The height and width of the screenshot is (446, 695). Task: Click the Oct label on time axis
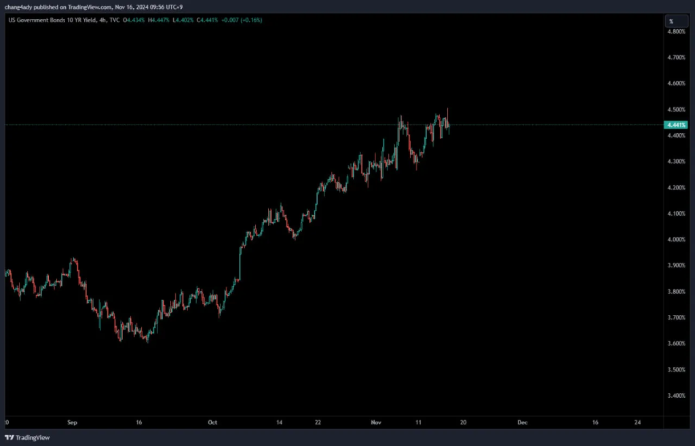[212, 422]
